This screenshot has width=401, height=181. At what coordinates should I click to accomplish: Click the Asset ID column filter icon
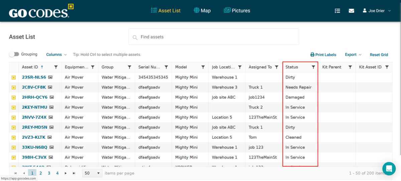[x=56, y=67]
